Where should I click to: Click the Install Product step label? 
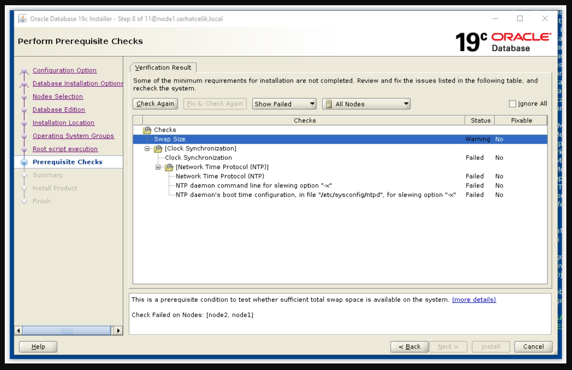pos(55,188)
